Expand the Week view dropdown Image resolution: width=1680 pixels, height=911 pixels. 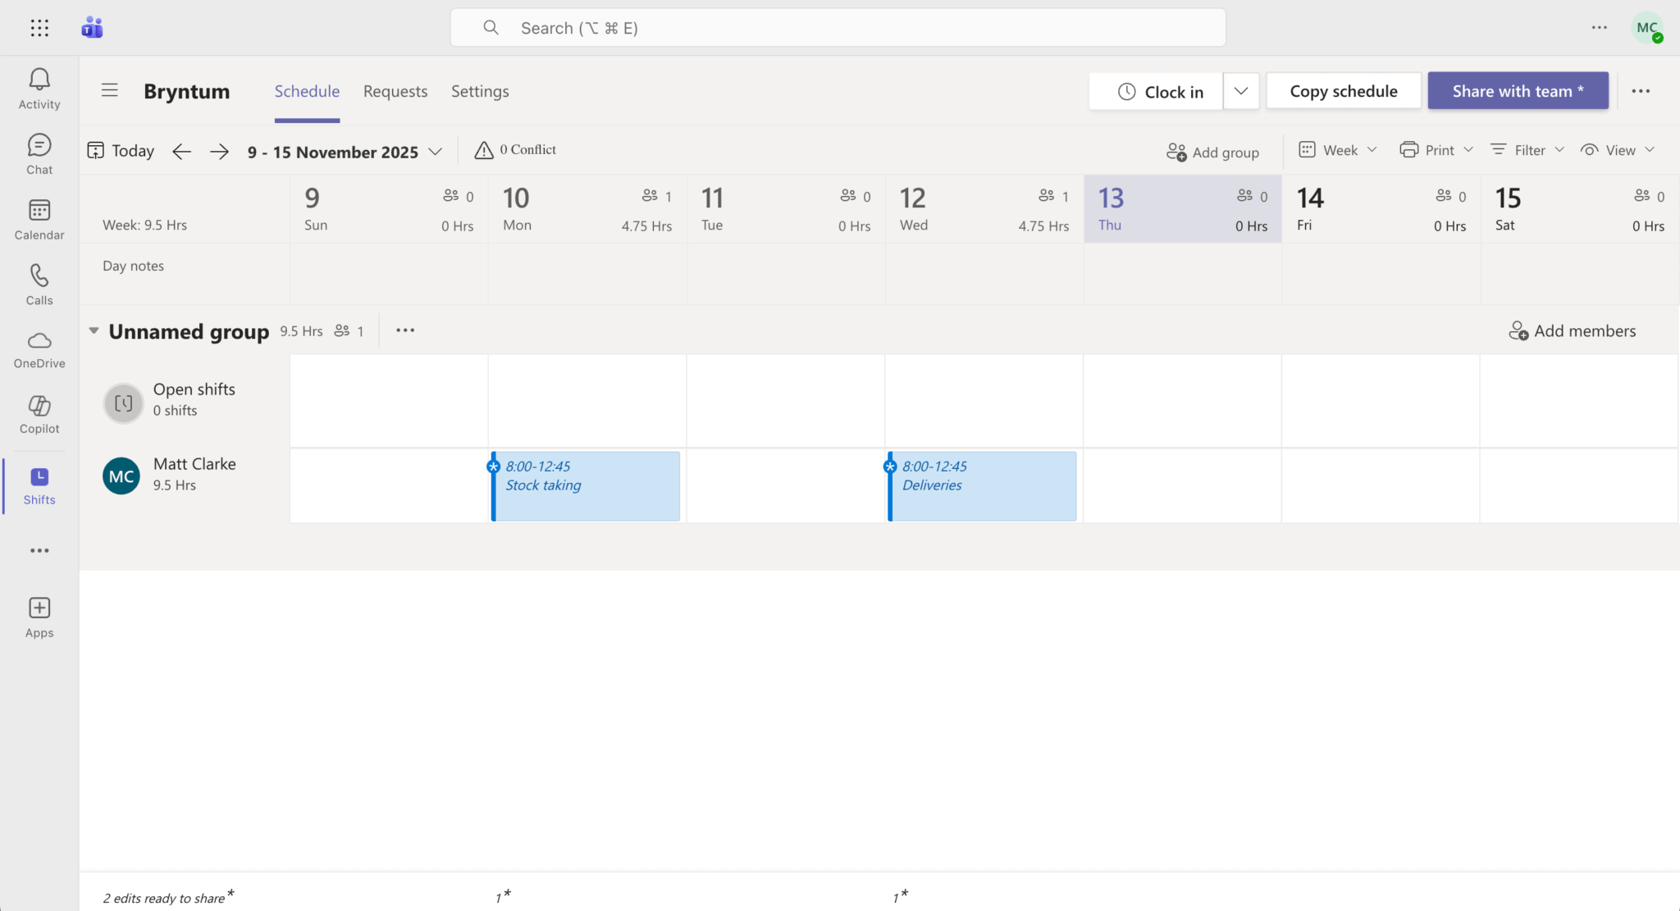[1338, 150]
